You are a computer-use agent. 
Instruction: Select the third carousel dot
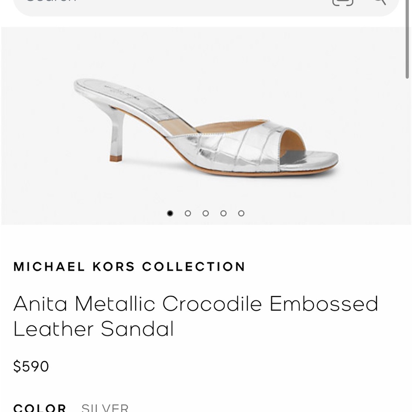[x=205, y=213]
